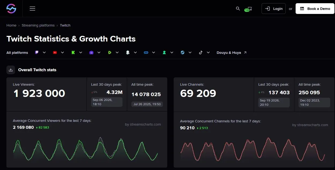This screenshot has height=170, width=335.
Task: Select the Twitch platform icon
Action: point(37,52)
